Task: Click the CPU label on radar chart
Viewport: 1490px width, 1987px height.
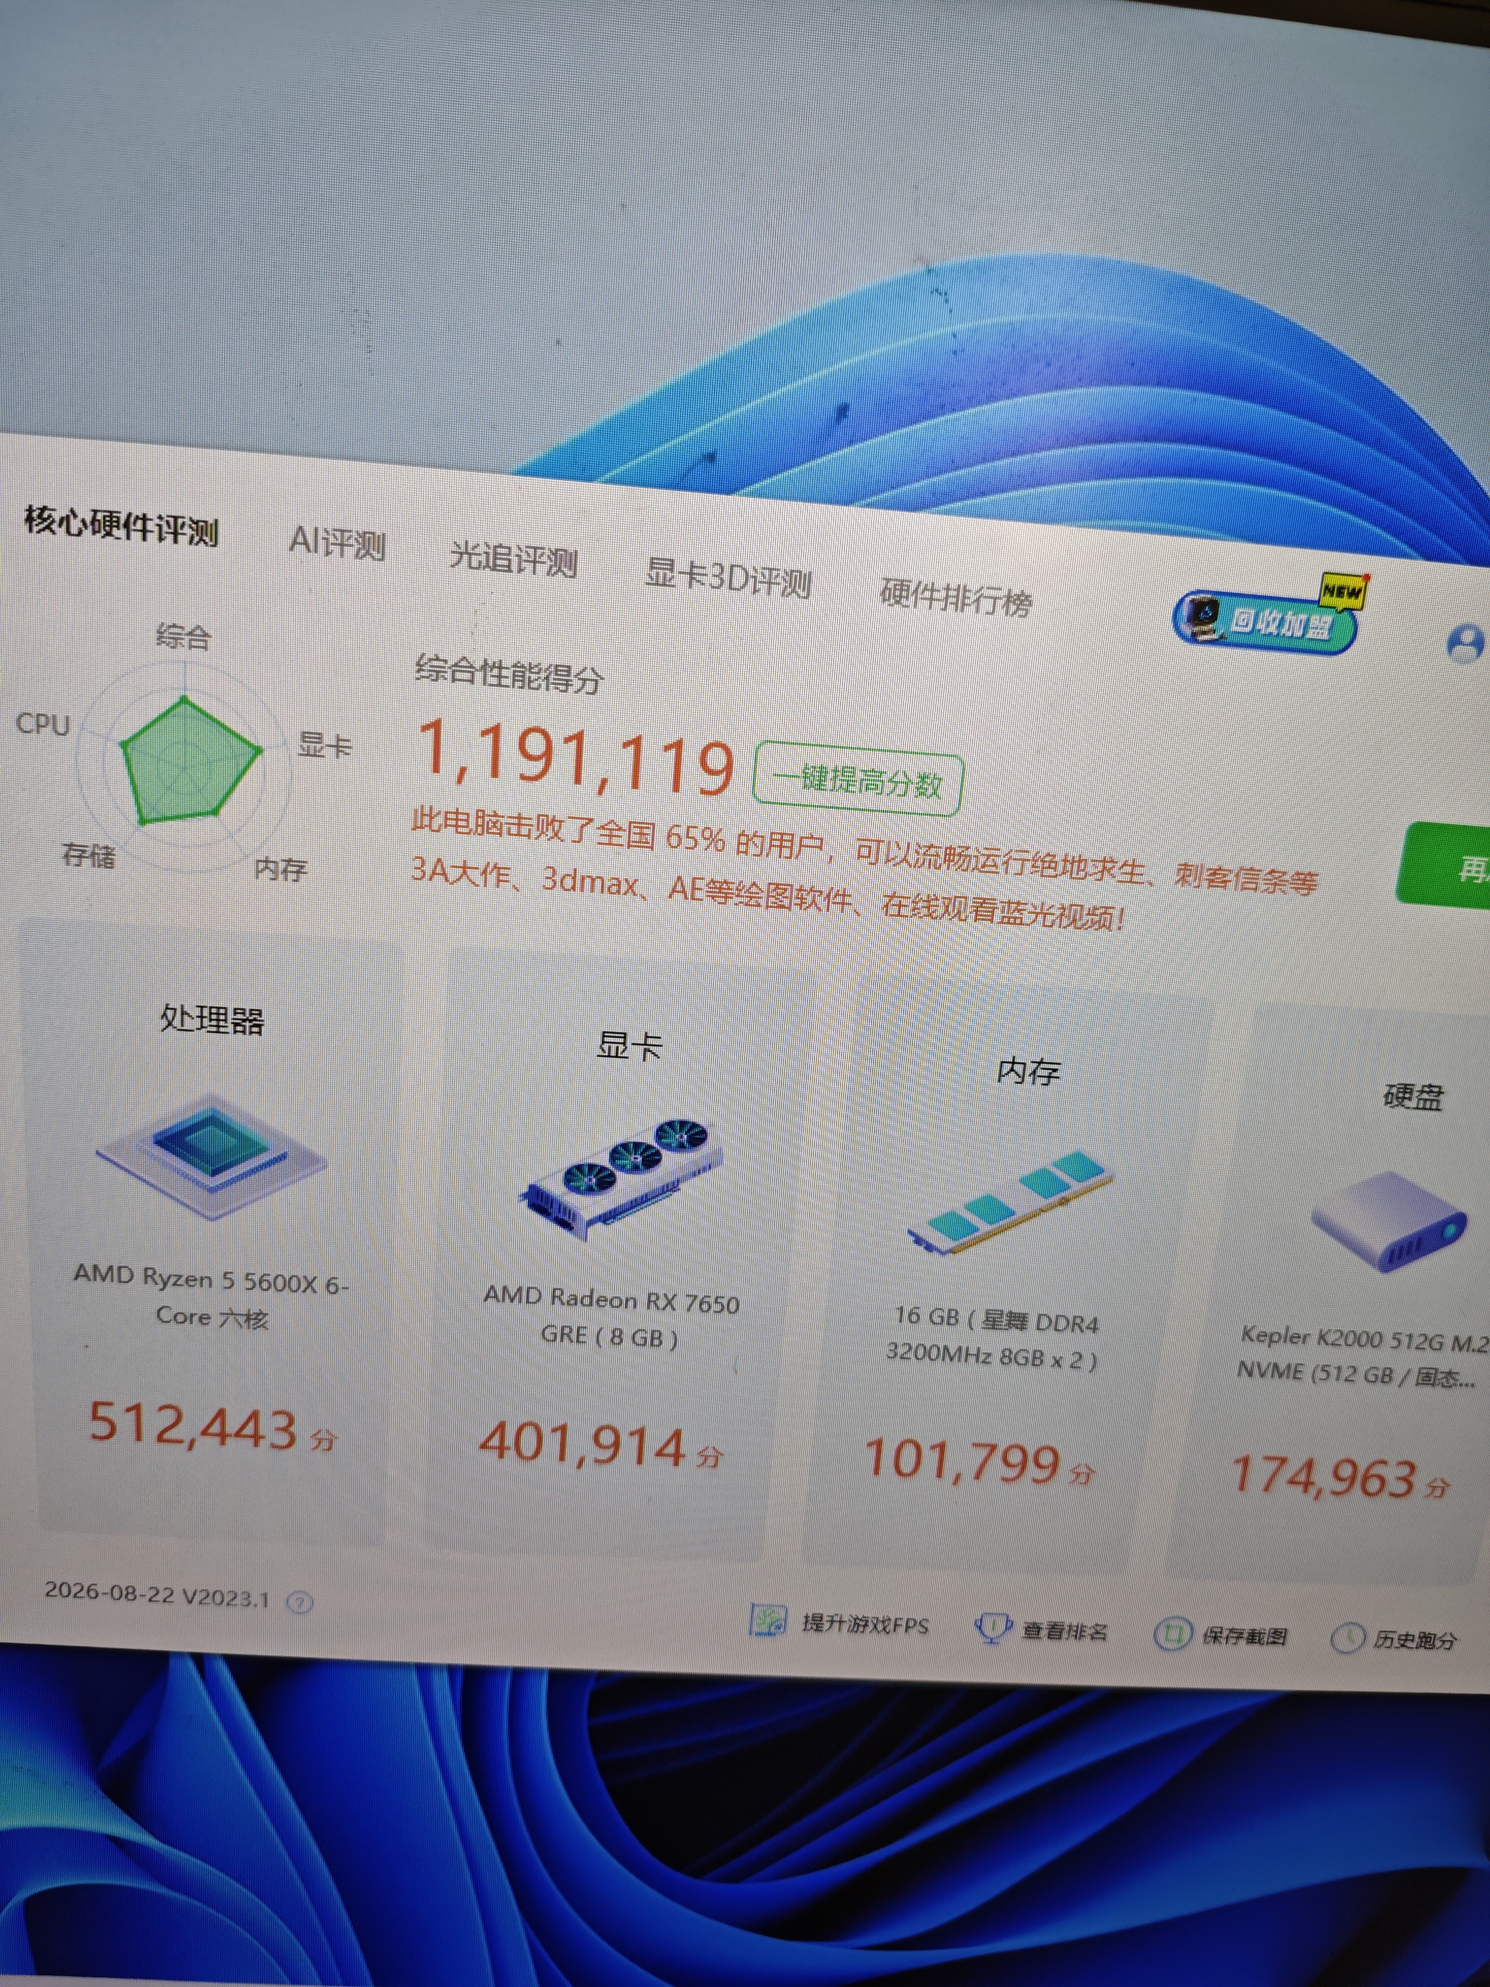Action: click(x=43, y=723)
